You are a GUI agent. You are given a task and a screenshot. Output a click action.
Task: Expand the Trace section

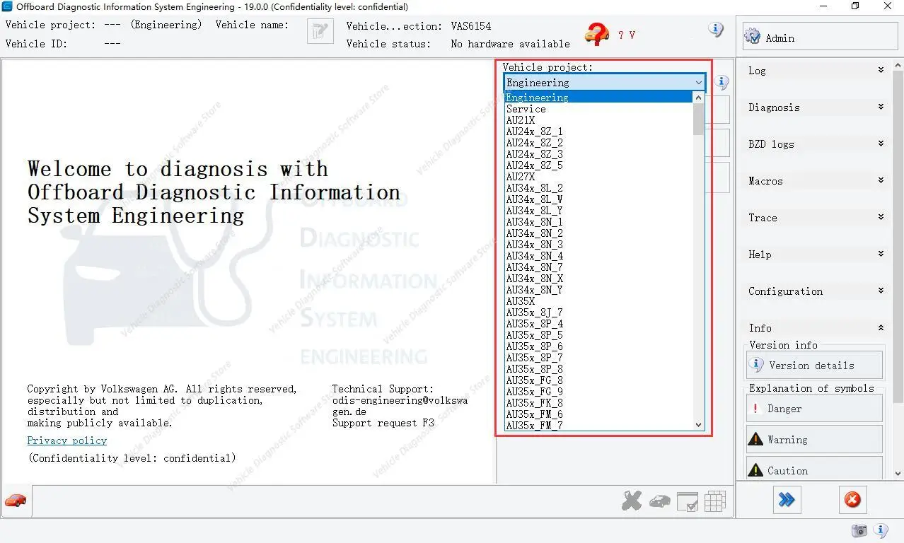pos(816,218)
